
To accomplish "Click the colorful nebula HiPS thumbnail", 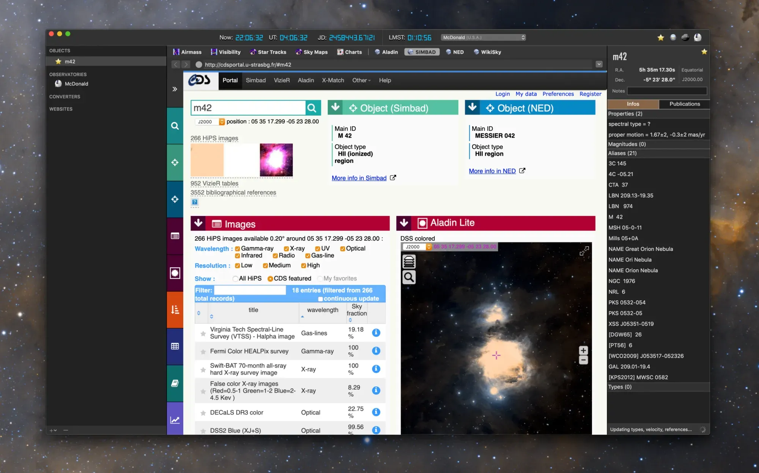I will pyautogui.click(x=276, y=160).
